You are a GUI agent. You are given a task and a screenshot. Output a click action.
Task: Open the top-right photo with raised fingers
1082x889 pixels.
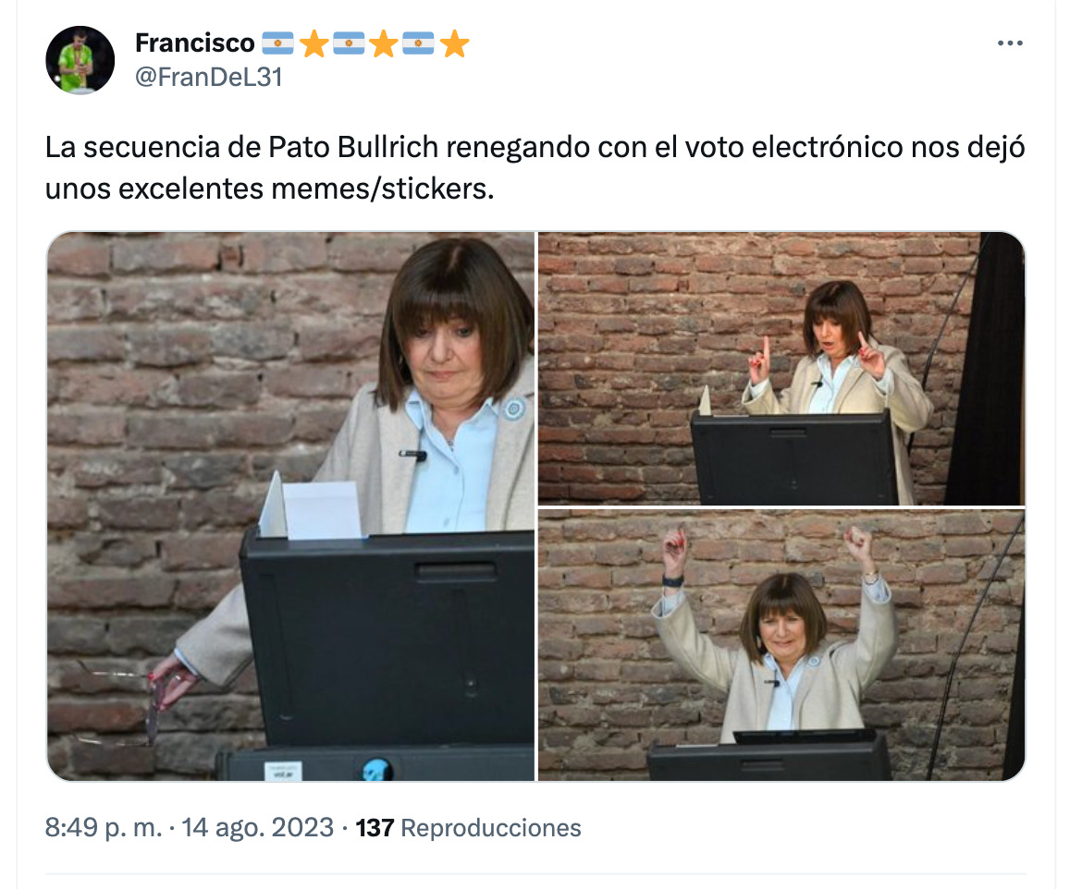[x=781, y=369]
